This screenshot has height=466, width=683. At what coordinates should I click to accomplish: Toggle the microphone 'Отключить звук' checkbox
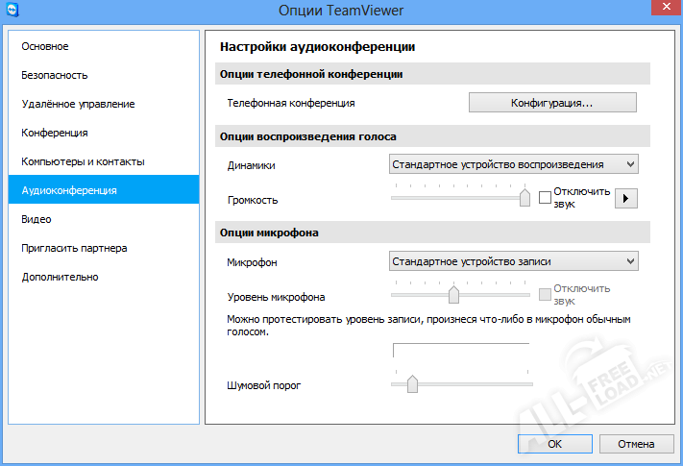click(546, 294)
